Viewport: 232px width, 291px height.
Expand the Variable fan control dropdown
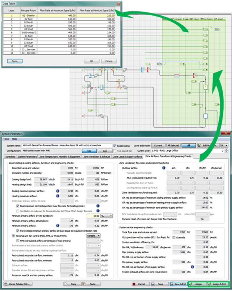pyautogui.click(x=94, y=236)
